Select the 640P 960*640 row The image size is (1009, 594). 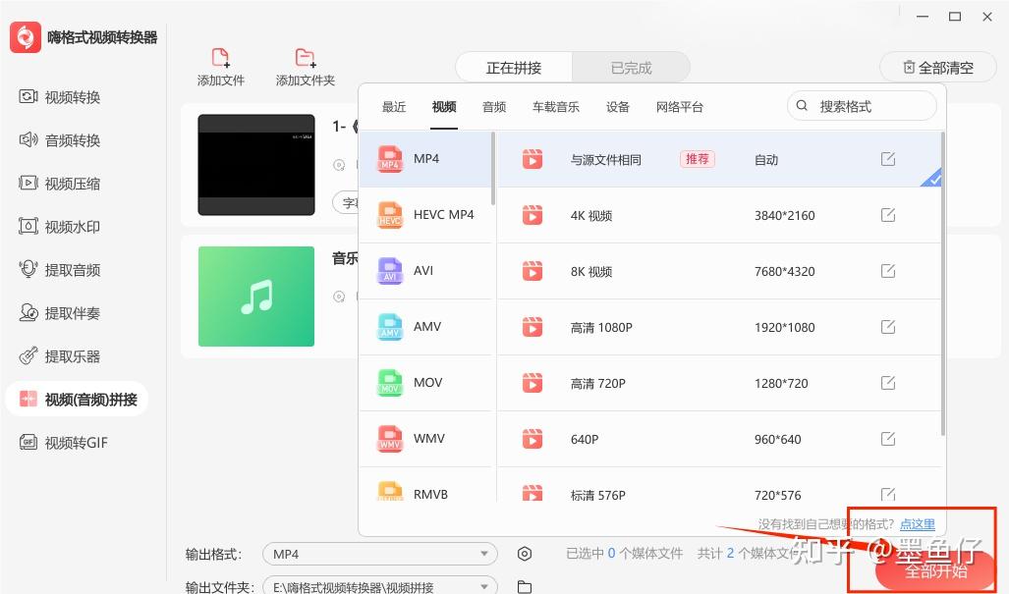[x=719, y=439]
